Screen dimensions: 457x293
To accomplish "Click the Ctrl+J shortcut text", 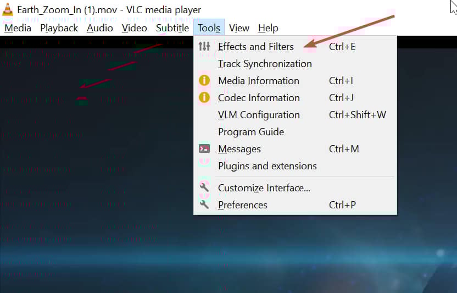I will tap(341, 97).
